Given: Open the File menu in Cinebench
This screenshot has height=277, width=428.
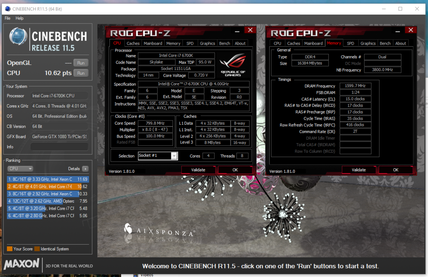Looking at the screenshot, I should [x=7, y=18].
